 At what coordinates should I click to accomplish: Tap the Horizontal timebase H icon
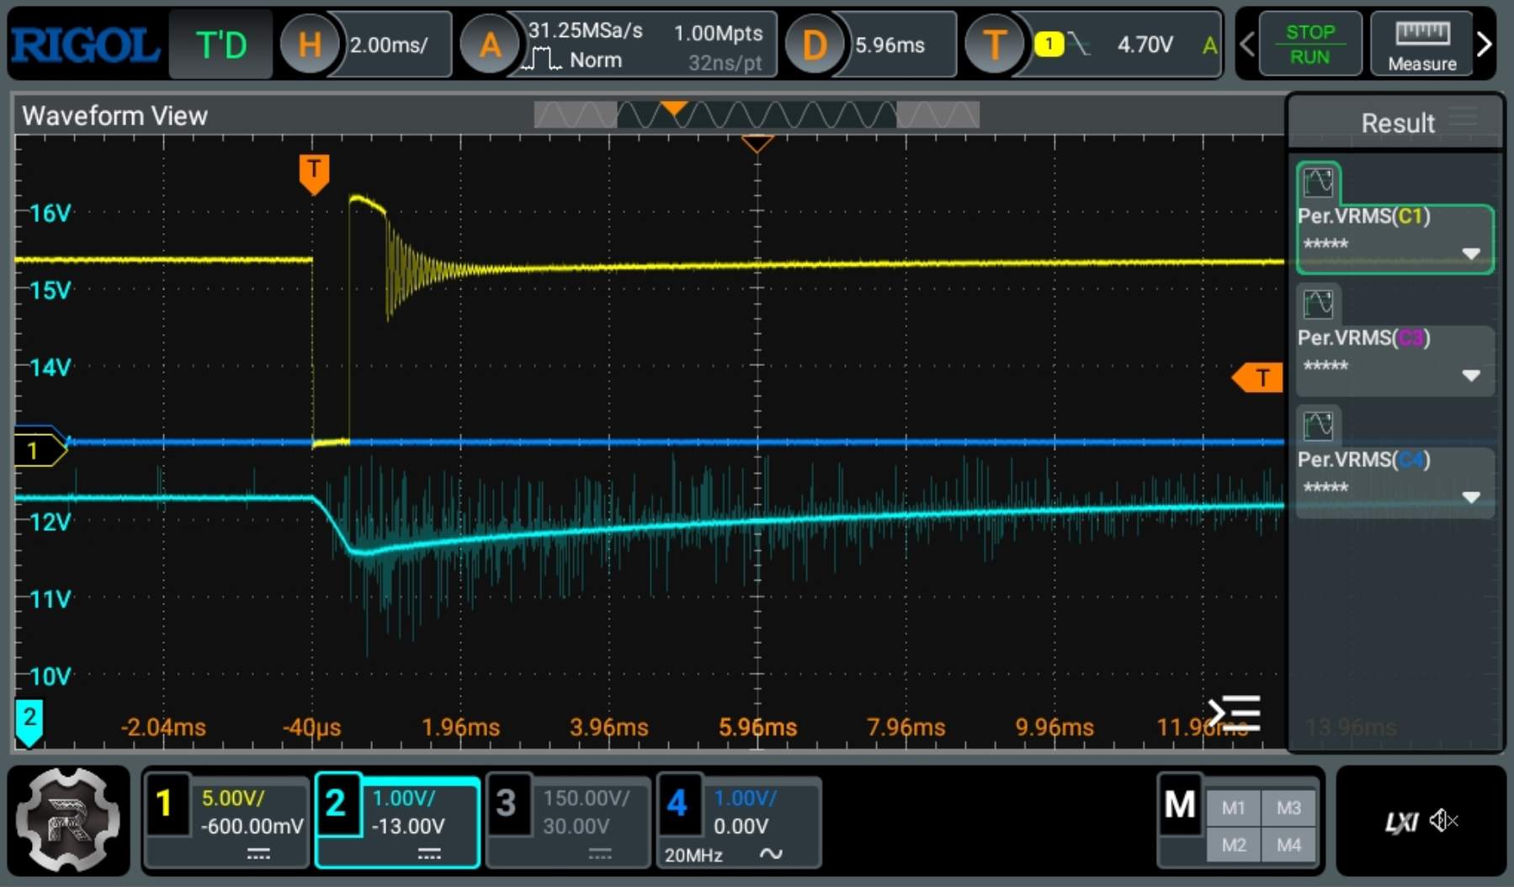(309, 45)
